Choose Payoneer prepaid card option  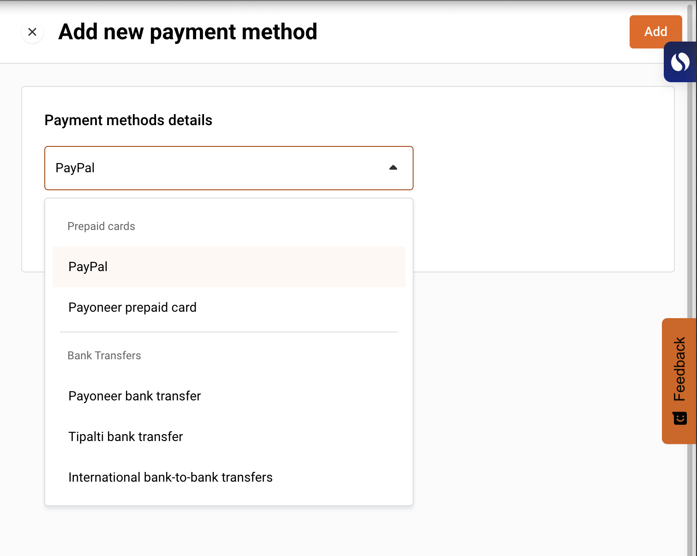pyautogui.click(x=132, y=308)
